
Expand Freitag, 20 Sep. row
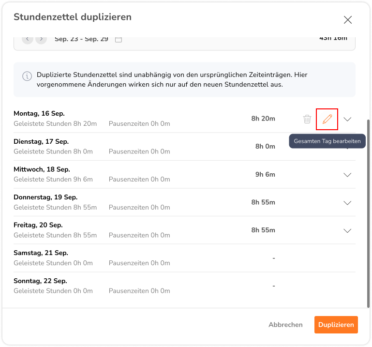point(347,231)
